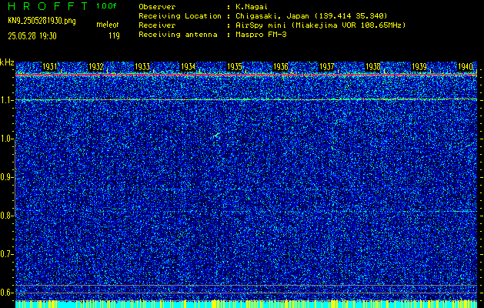Screen dimensions: 484x308
Task: Click the 0.8 kHz axis label
Action: coord(6,216)
